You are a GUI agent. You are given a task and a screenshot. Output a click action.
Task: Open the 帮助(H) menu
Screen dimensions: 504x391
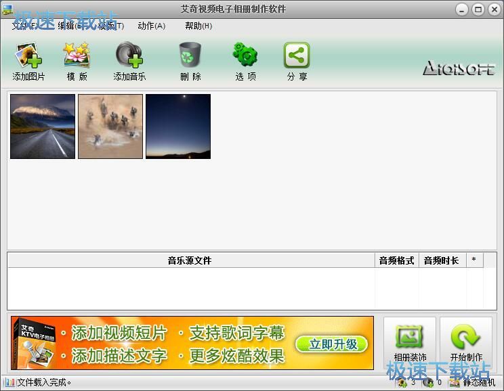pos(198,26)
